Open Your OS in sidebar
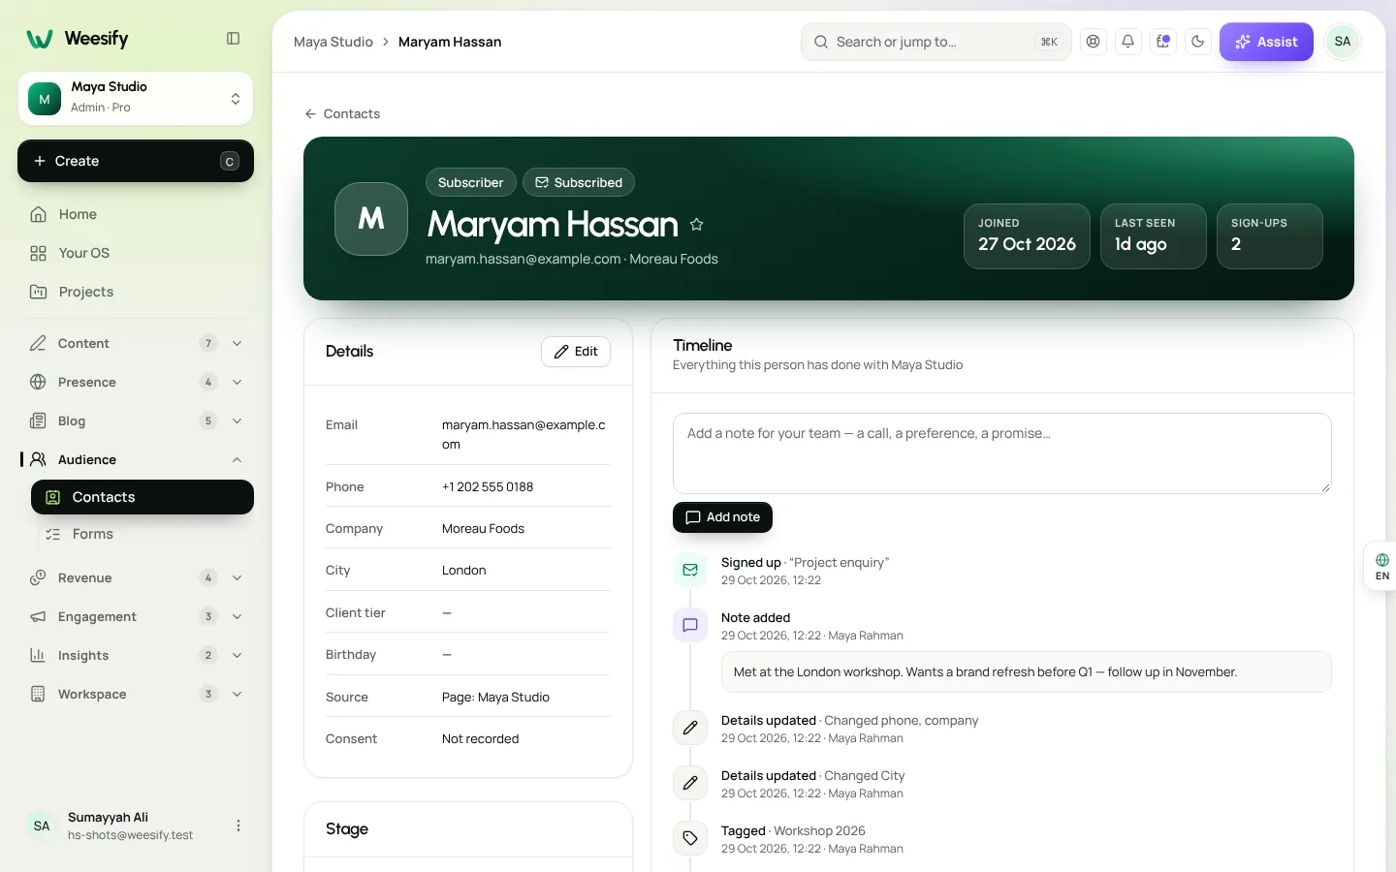 (136, 253)
